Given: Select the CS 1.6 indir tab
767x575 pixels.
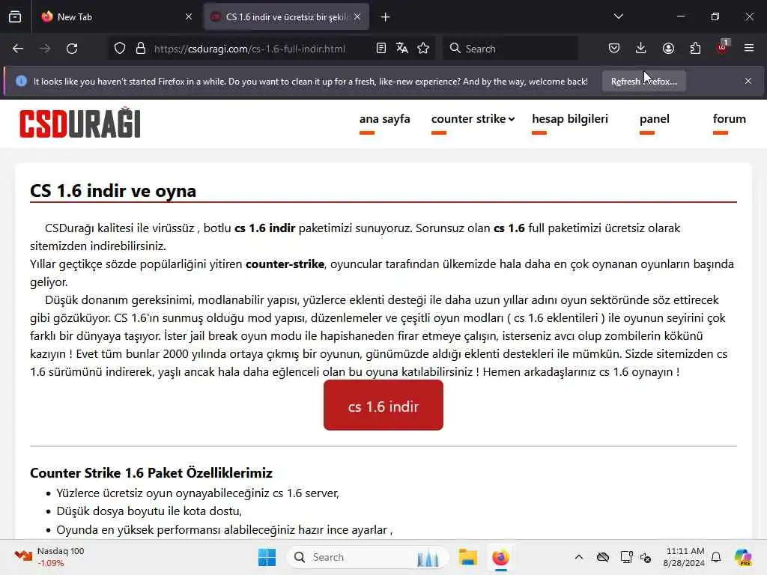Looking at the screenshot, I should pos(286,16).
